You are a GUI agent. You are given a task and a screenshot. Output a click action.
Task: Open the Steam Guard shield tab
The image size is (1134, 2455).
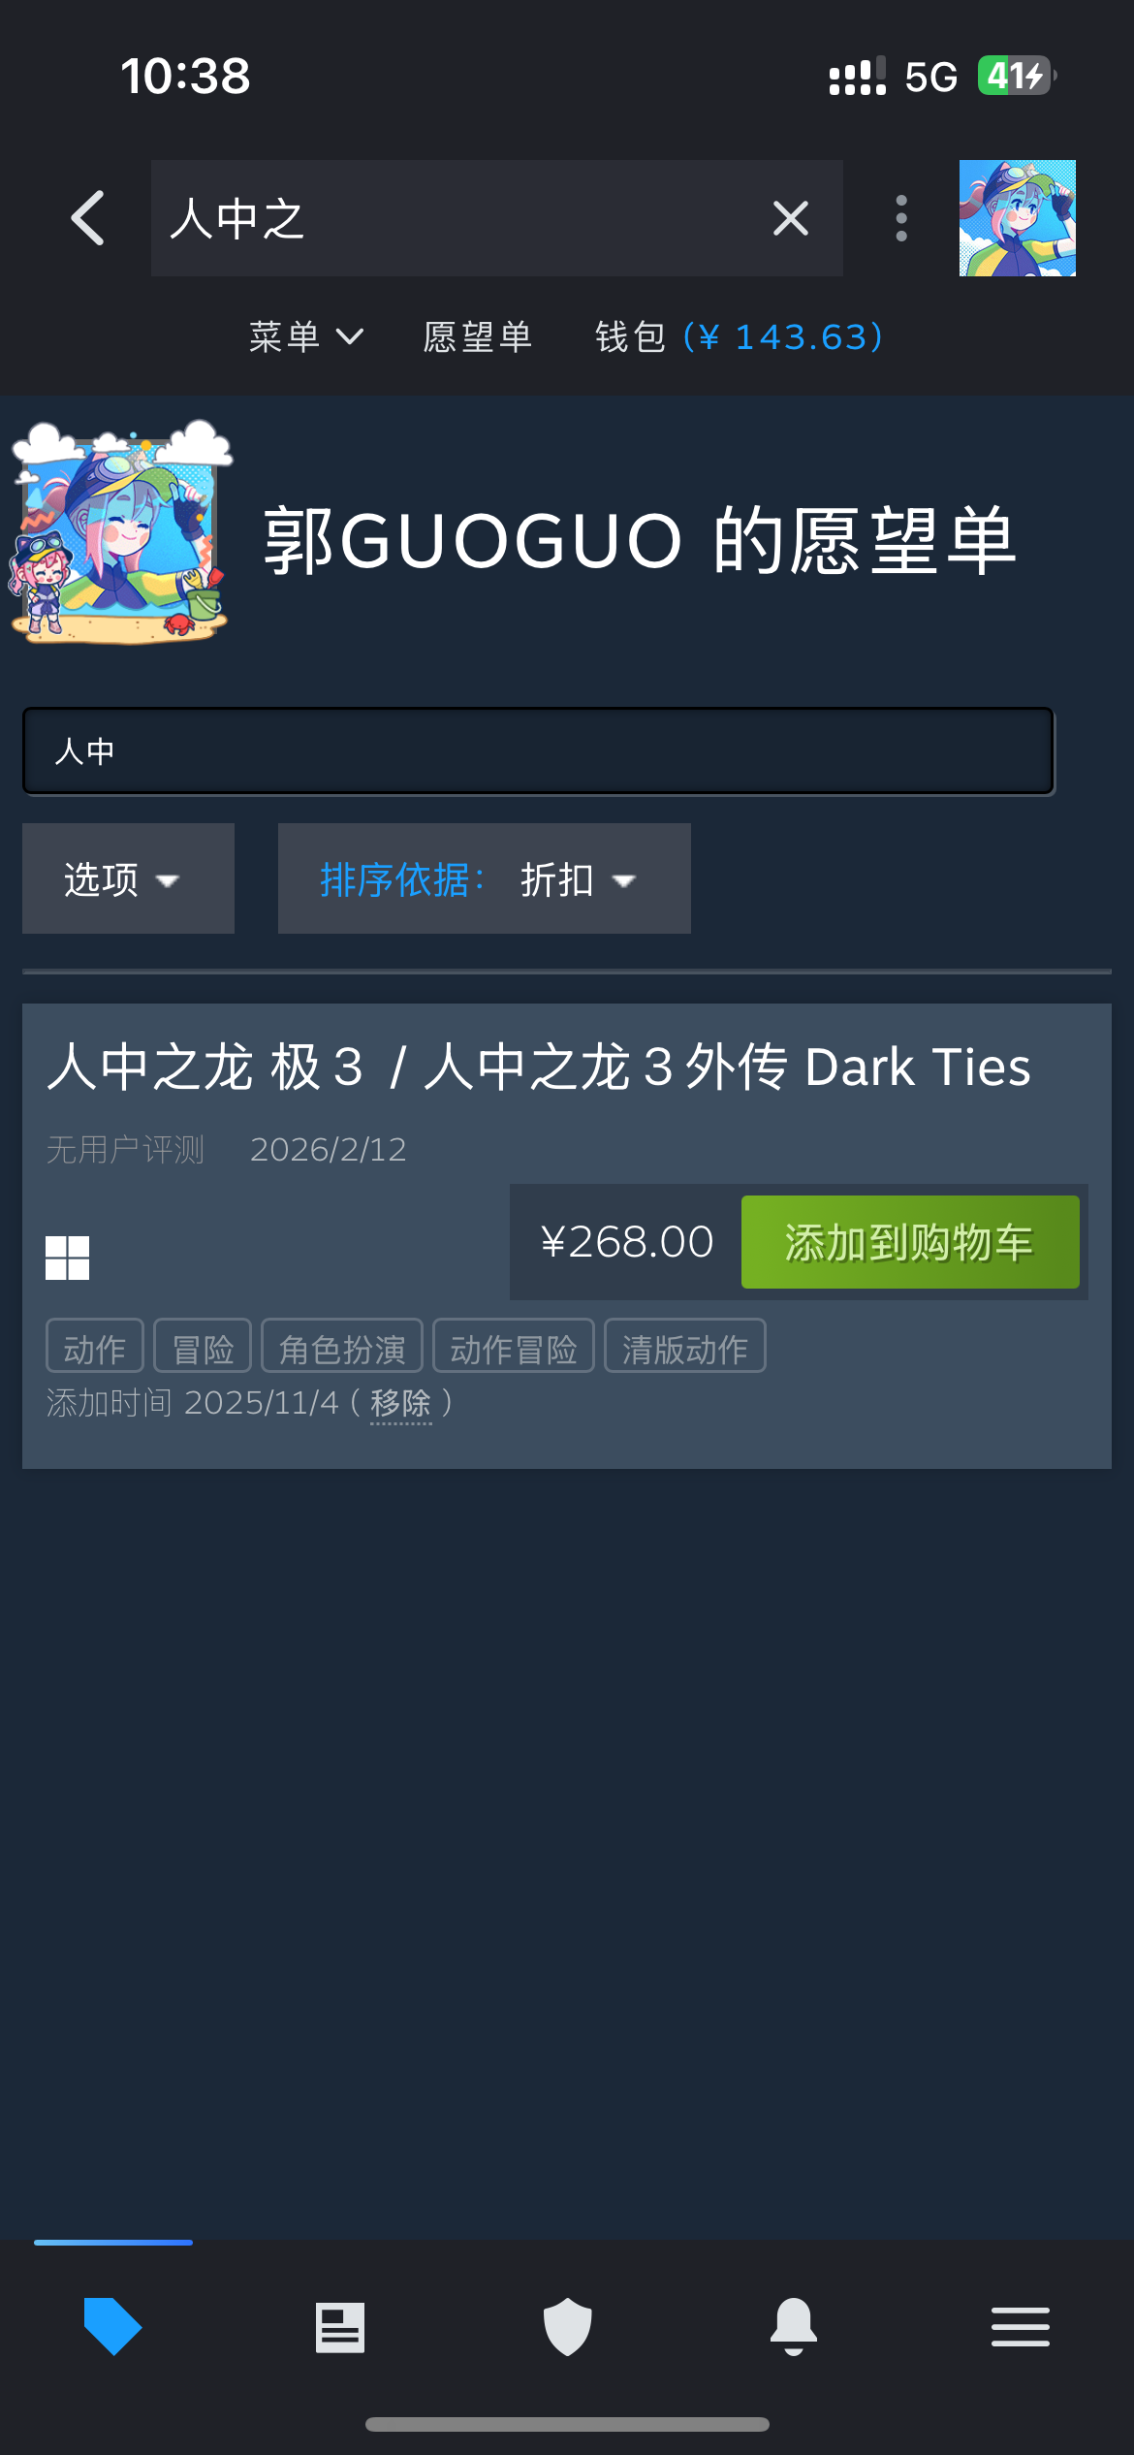point(567,2326)
